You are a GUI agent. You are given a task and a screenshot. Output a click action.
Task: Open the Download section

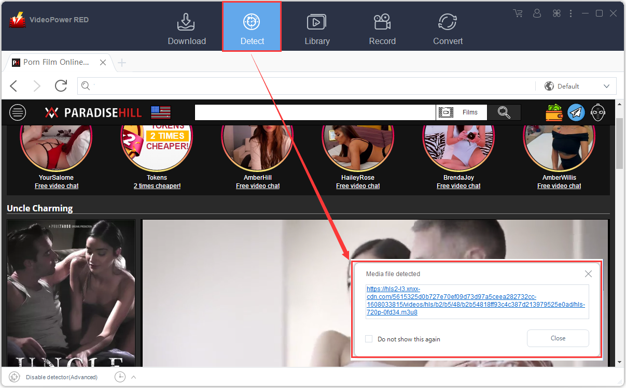tap(187, 29)
